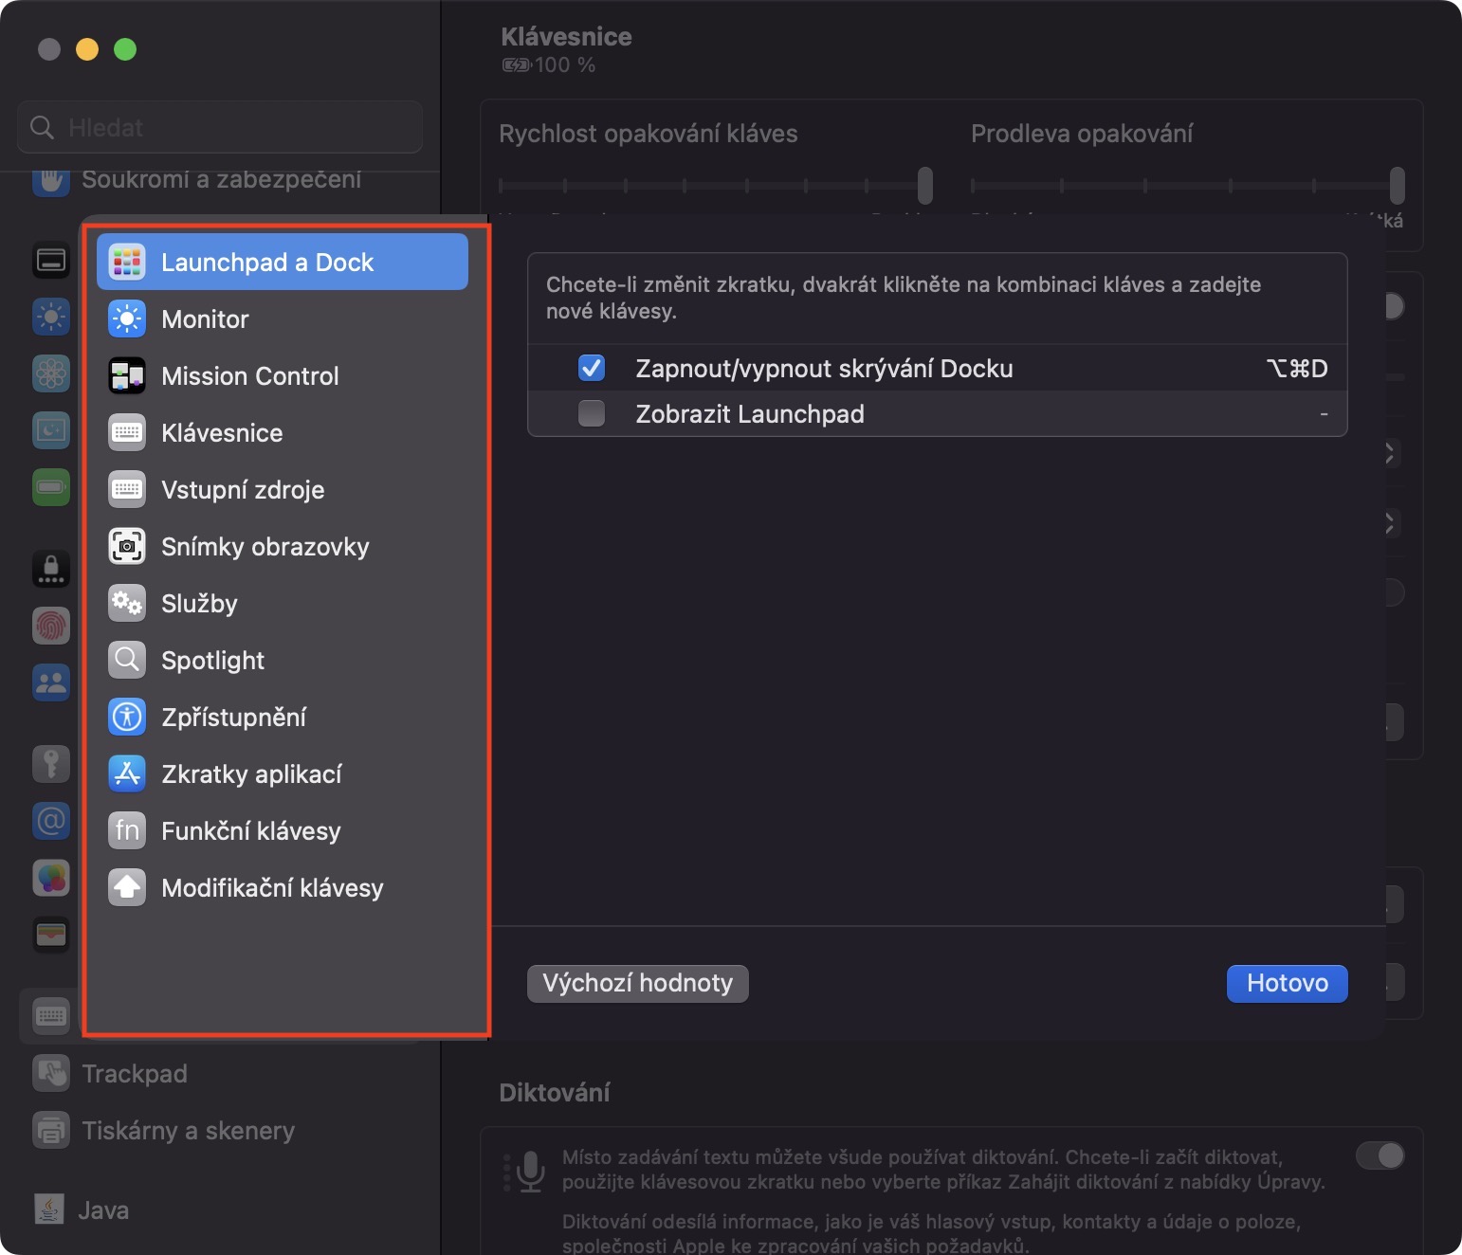The width and height of the screenshot is (1462, 1255).
Task: Select Klávesnice in shortcut list
Action: click(x=222, y=433)
